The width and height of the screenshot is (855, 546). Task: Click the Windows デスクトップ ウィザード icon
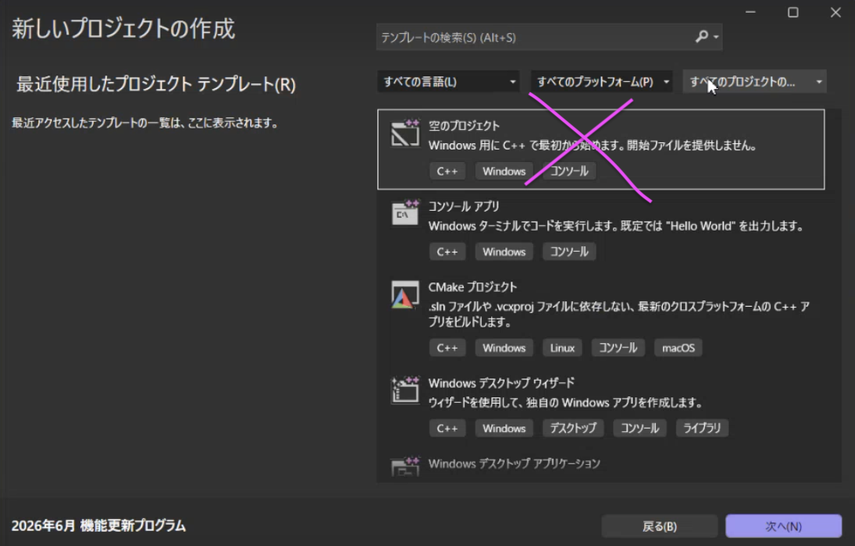point(405,390)
